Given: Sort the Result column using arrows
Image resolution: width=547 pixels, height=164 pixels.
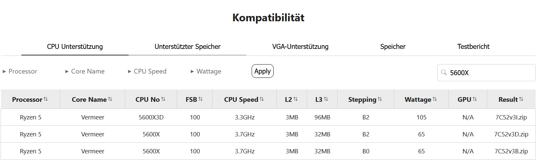Looking at the screenshot, I should [x=521, y=99].
